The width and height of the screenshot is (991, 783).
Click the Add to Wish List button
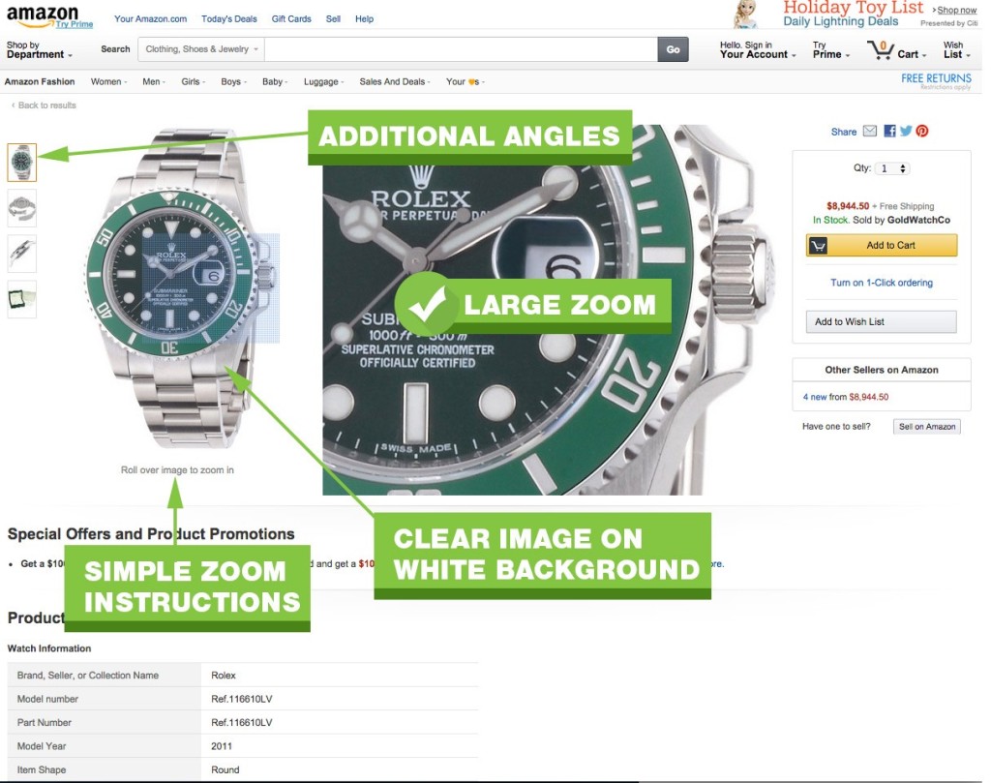[x=881, y=321]
